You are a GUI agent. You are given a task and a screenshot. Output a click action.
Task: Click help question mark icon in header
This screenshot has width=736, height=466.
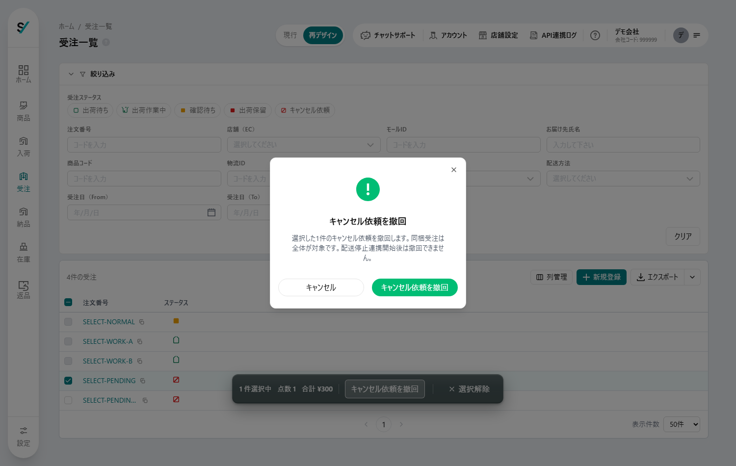pyautogui.click(x=595, y=35)
